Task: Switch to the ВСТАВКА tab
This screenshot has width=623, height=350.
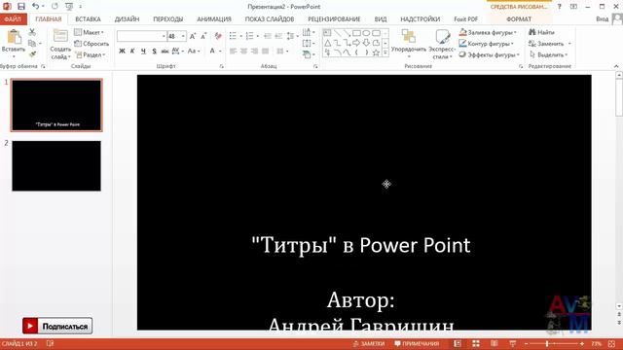Action: (88, 19)
